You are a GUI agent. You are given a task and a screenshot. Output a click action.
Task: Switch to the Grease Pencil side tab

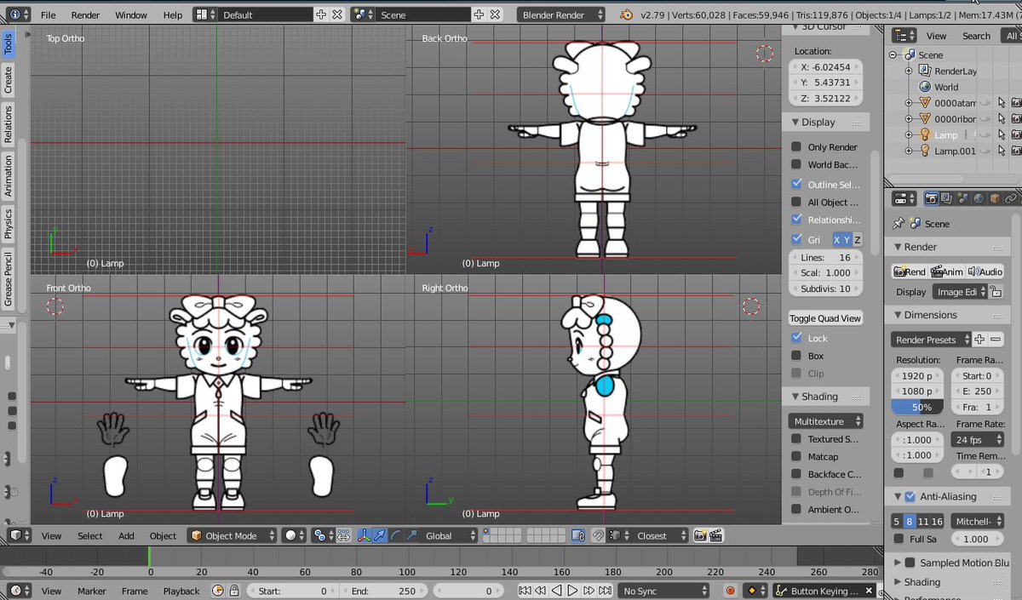click(9, 279)
